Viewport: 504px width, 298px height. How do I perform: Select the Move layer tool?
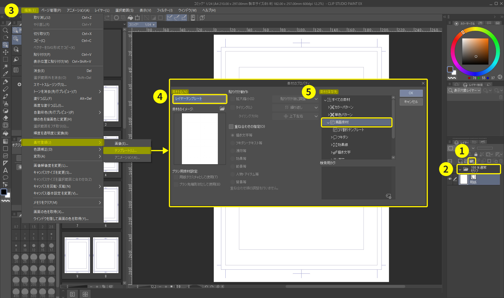coord(5,52)
